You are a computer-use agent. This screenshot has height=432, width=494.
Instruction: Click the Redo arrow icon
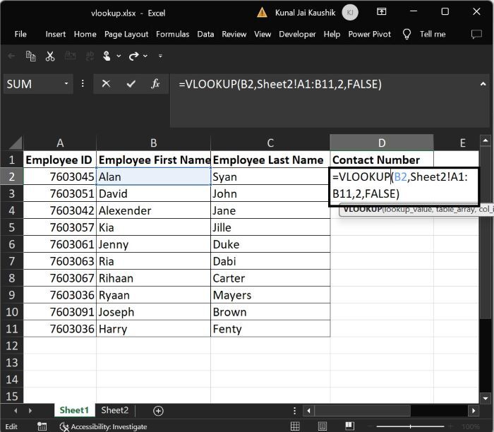pyautogui.click(x=134, y=56)
